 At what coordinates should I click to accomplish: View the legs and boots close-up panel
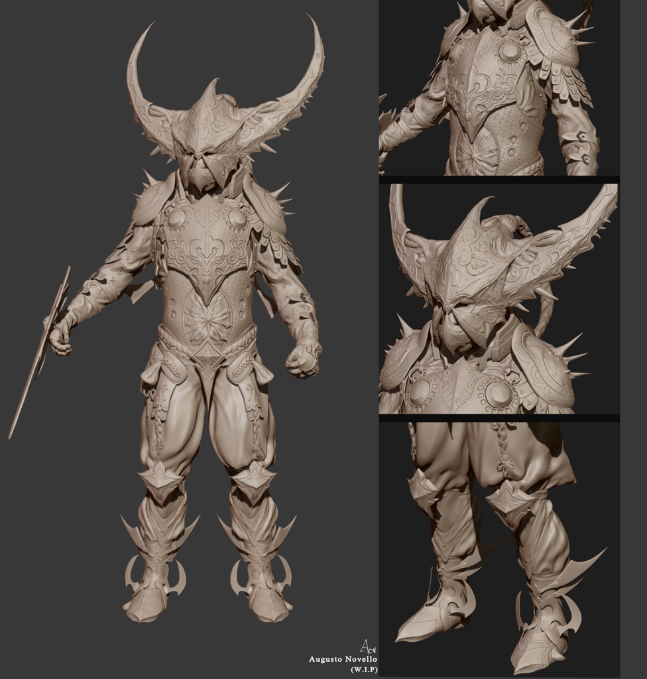499,550
